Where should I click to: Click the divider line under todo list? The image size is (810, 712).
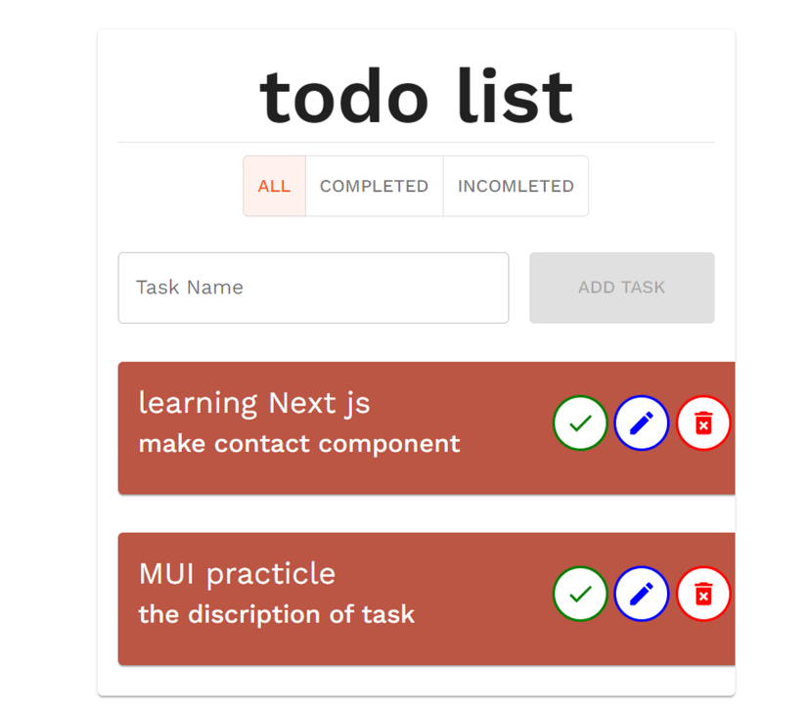417,142
